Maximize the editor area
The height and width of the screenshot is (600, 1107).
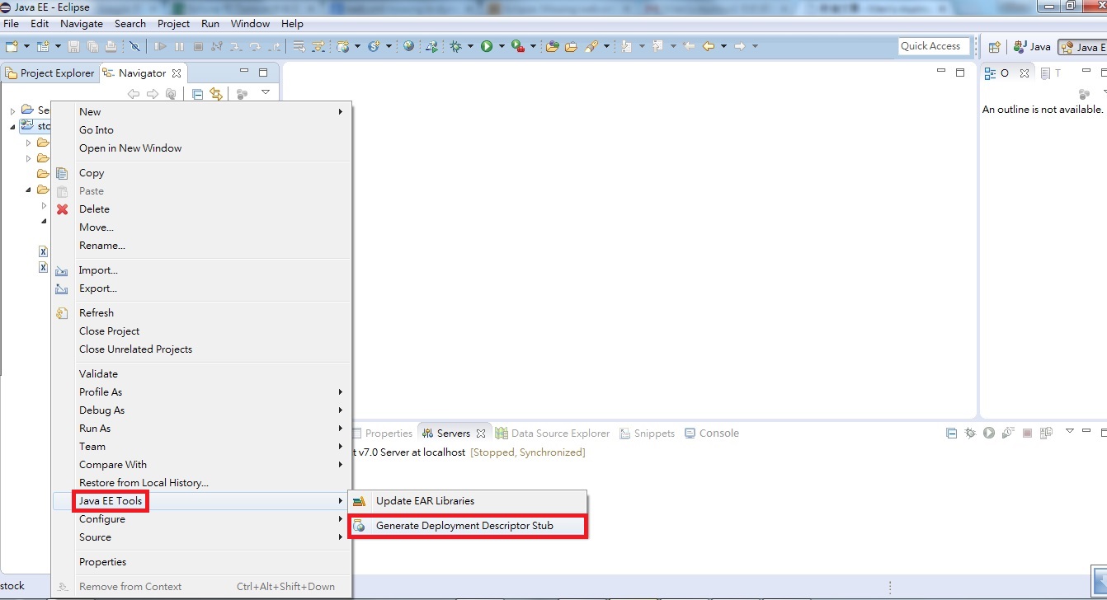click(x=960, y=73)
